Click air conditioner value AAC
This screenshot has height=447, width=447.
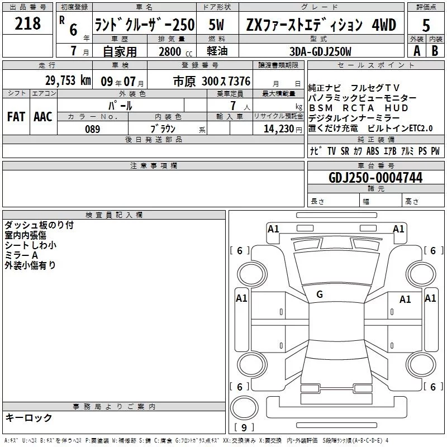[43, 117]
